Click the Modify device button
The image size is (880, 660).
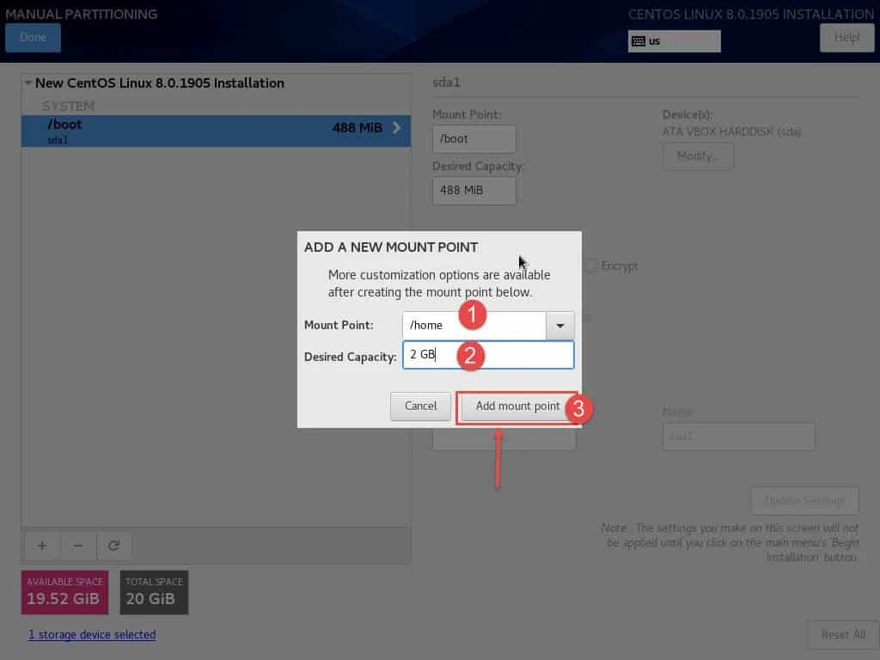[x=698, y=156]
